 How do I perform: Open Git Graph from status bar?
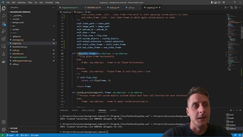[x=35, y=135]
